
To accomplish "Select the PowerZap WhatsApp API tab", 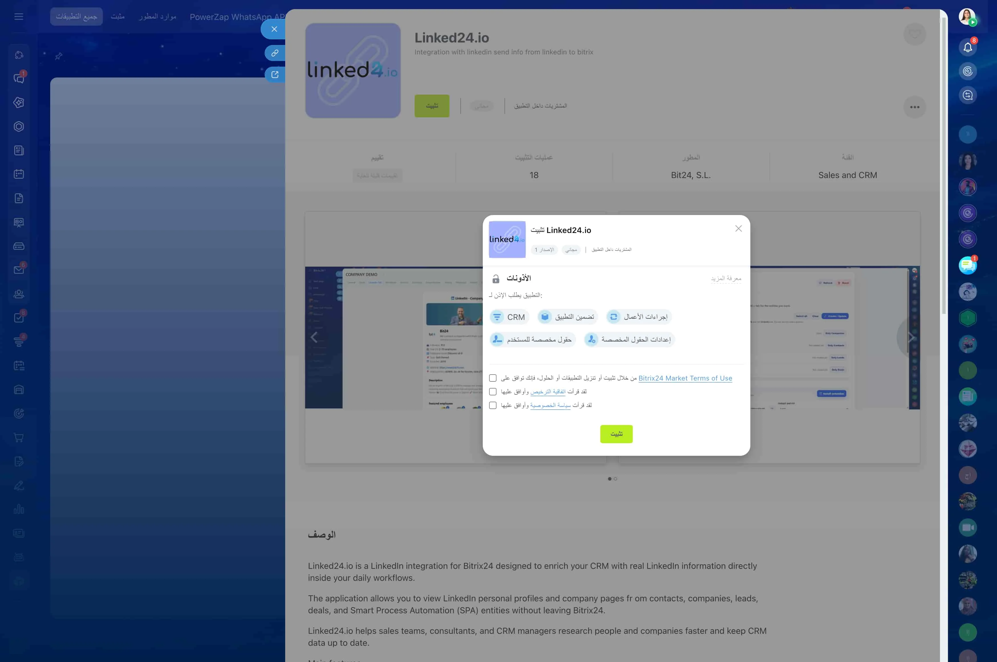I will click(x=237, y=17).
